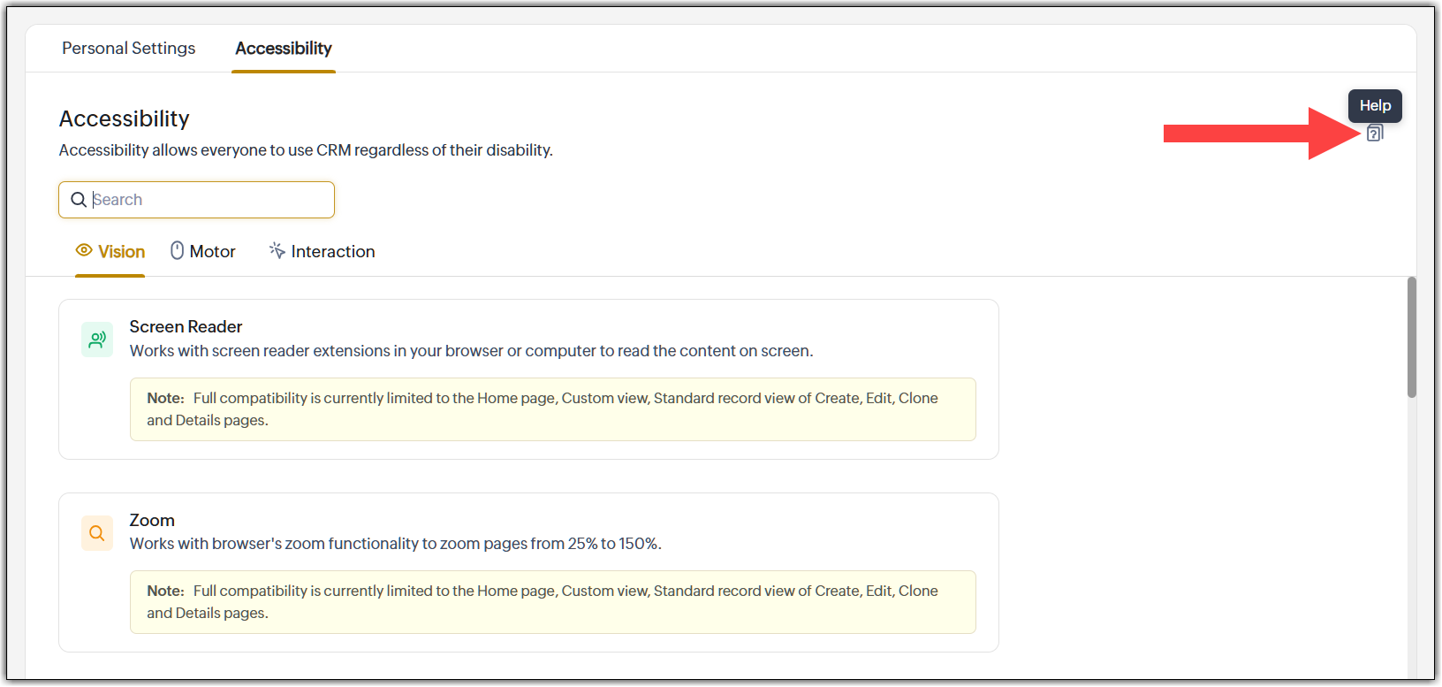Click the Zoom card title

coord(152,521)
